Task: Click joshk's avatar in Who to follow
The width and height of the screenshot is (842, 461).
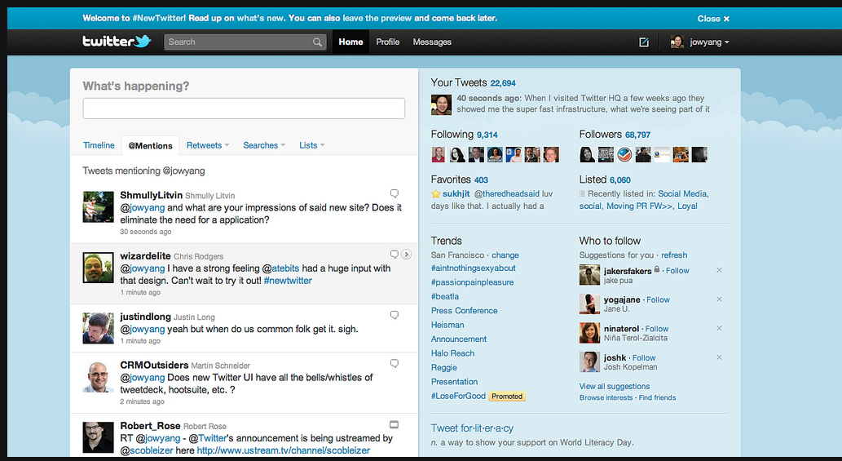Action: coord(589,362)
